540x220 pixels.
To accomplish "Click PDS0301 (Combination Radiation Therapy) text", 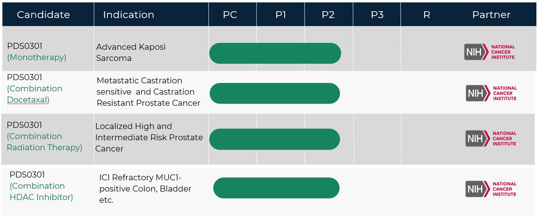I will 44,136.
